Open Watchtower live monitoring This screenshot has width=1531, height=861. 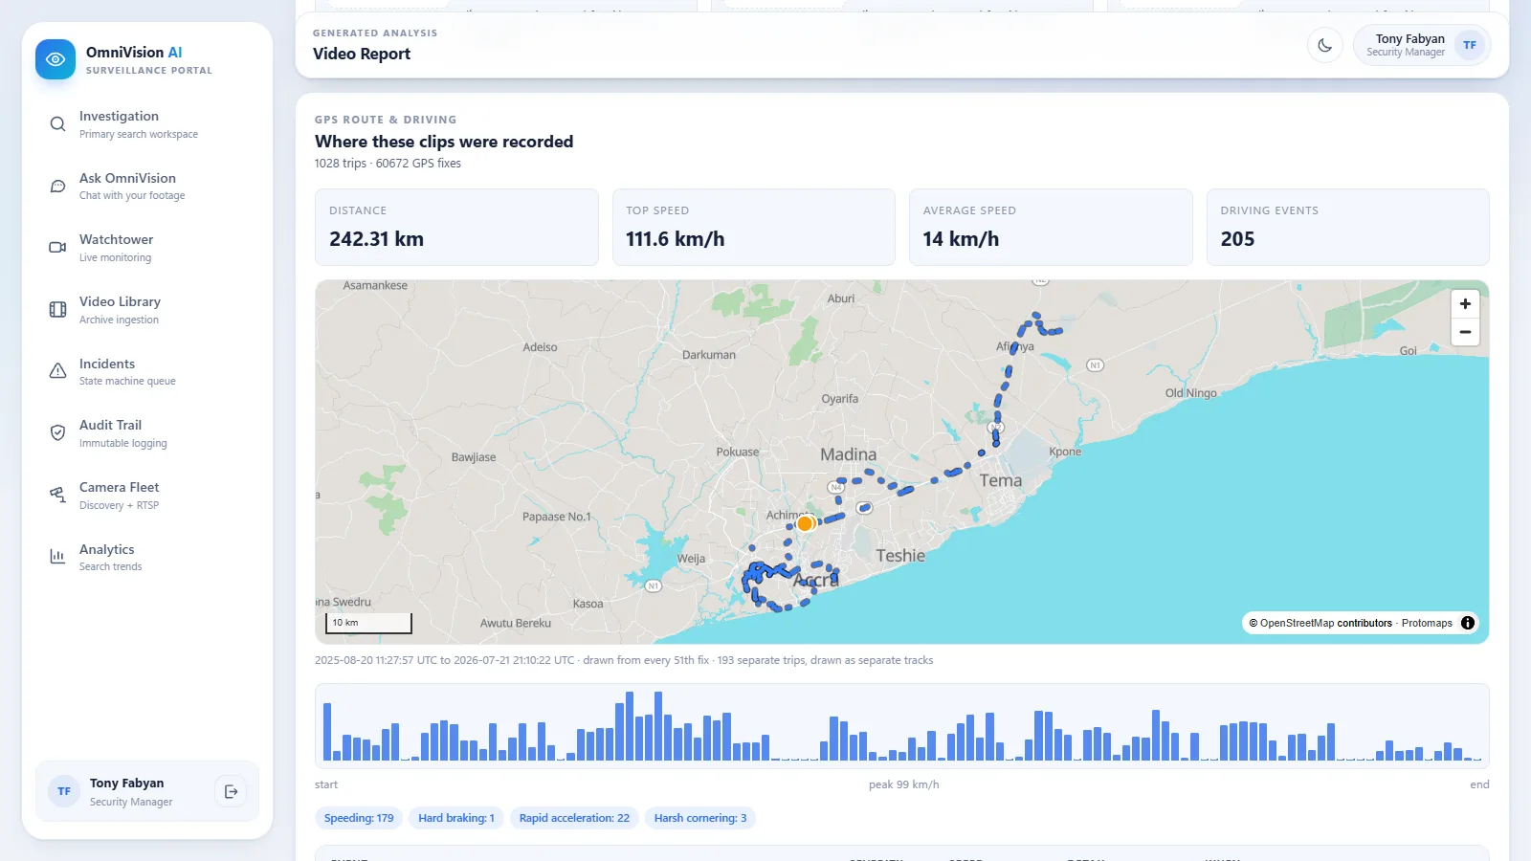[147, 248]
